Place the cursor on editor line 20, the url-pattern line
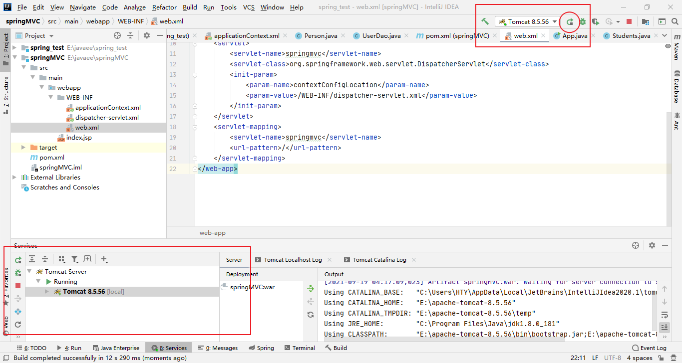Viewport: 682px width, 363px height. 286,148
